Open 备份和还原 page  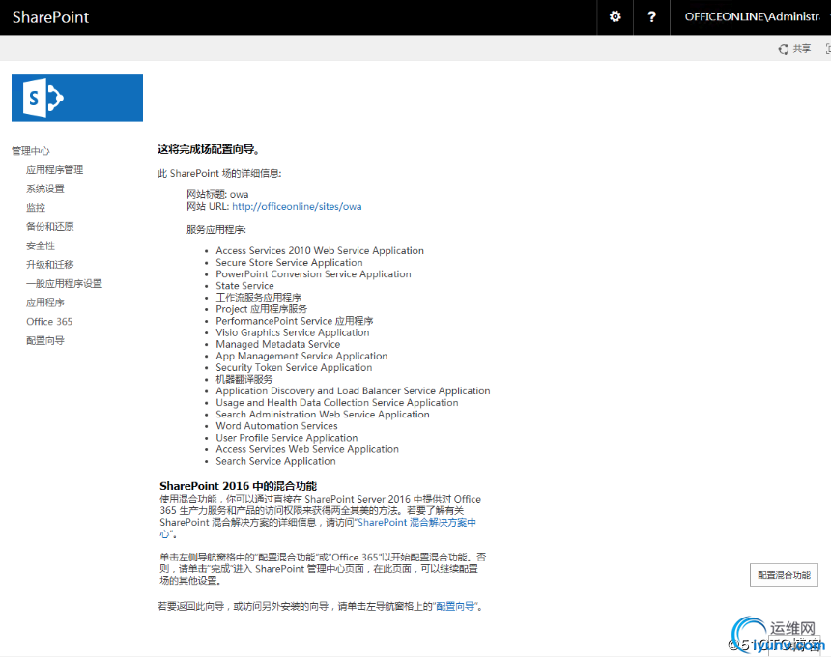coord(50,226)
